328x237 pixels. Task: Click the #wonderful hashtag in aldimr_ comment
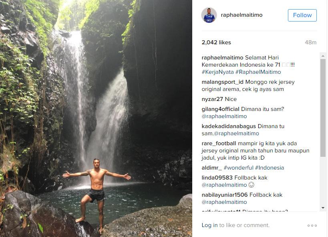pyautogui.click(x=238, y=168)
